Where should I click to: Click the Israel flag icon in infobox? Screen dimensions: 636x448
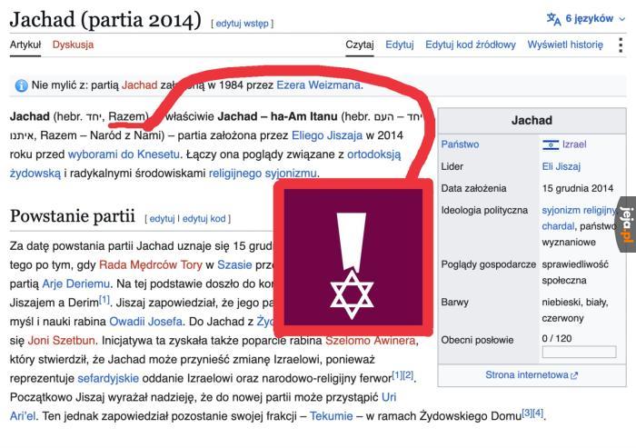click(x=551, y=144)
